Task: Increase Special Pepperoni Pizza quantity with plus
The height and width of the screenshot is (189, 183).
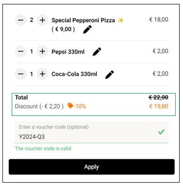Action: point(42,20)
